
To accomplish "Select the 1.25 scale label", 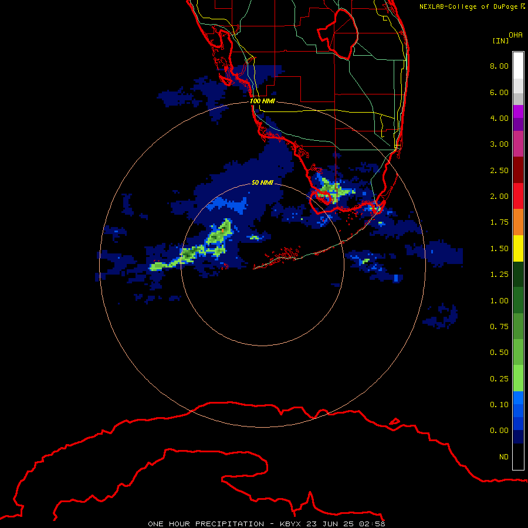I will [x=499, y=275].
